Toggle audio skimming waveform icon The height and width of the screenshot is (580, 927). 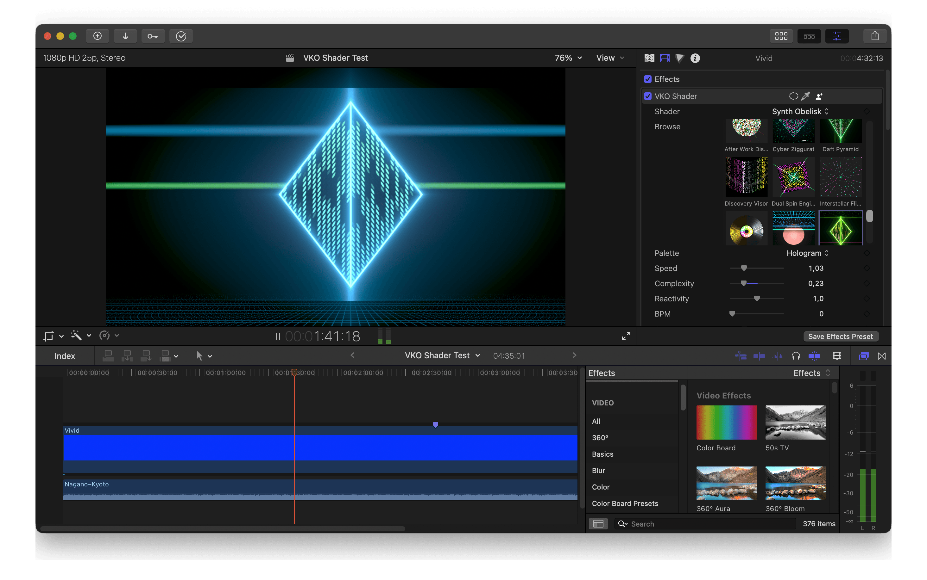click(x=778, y=356)
